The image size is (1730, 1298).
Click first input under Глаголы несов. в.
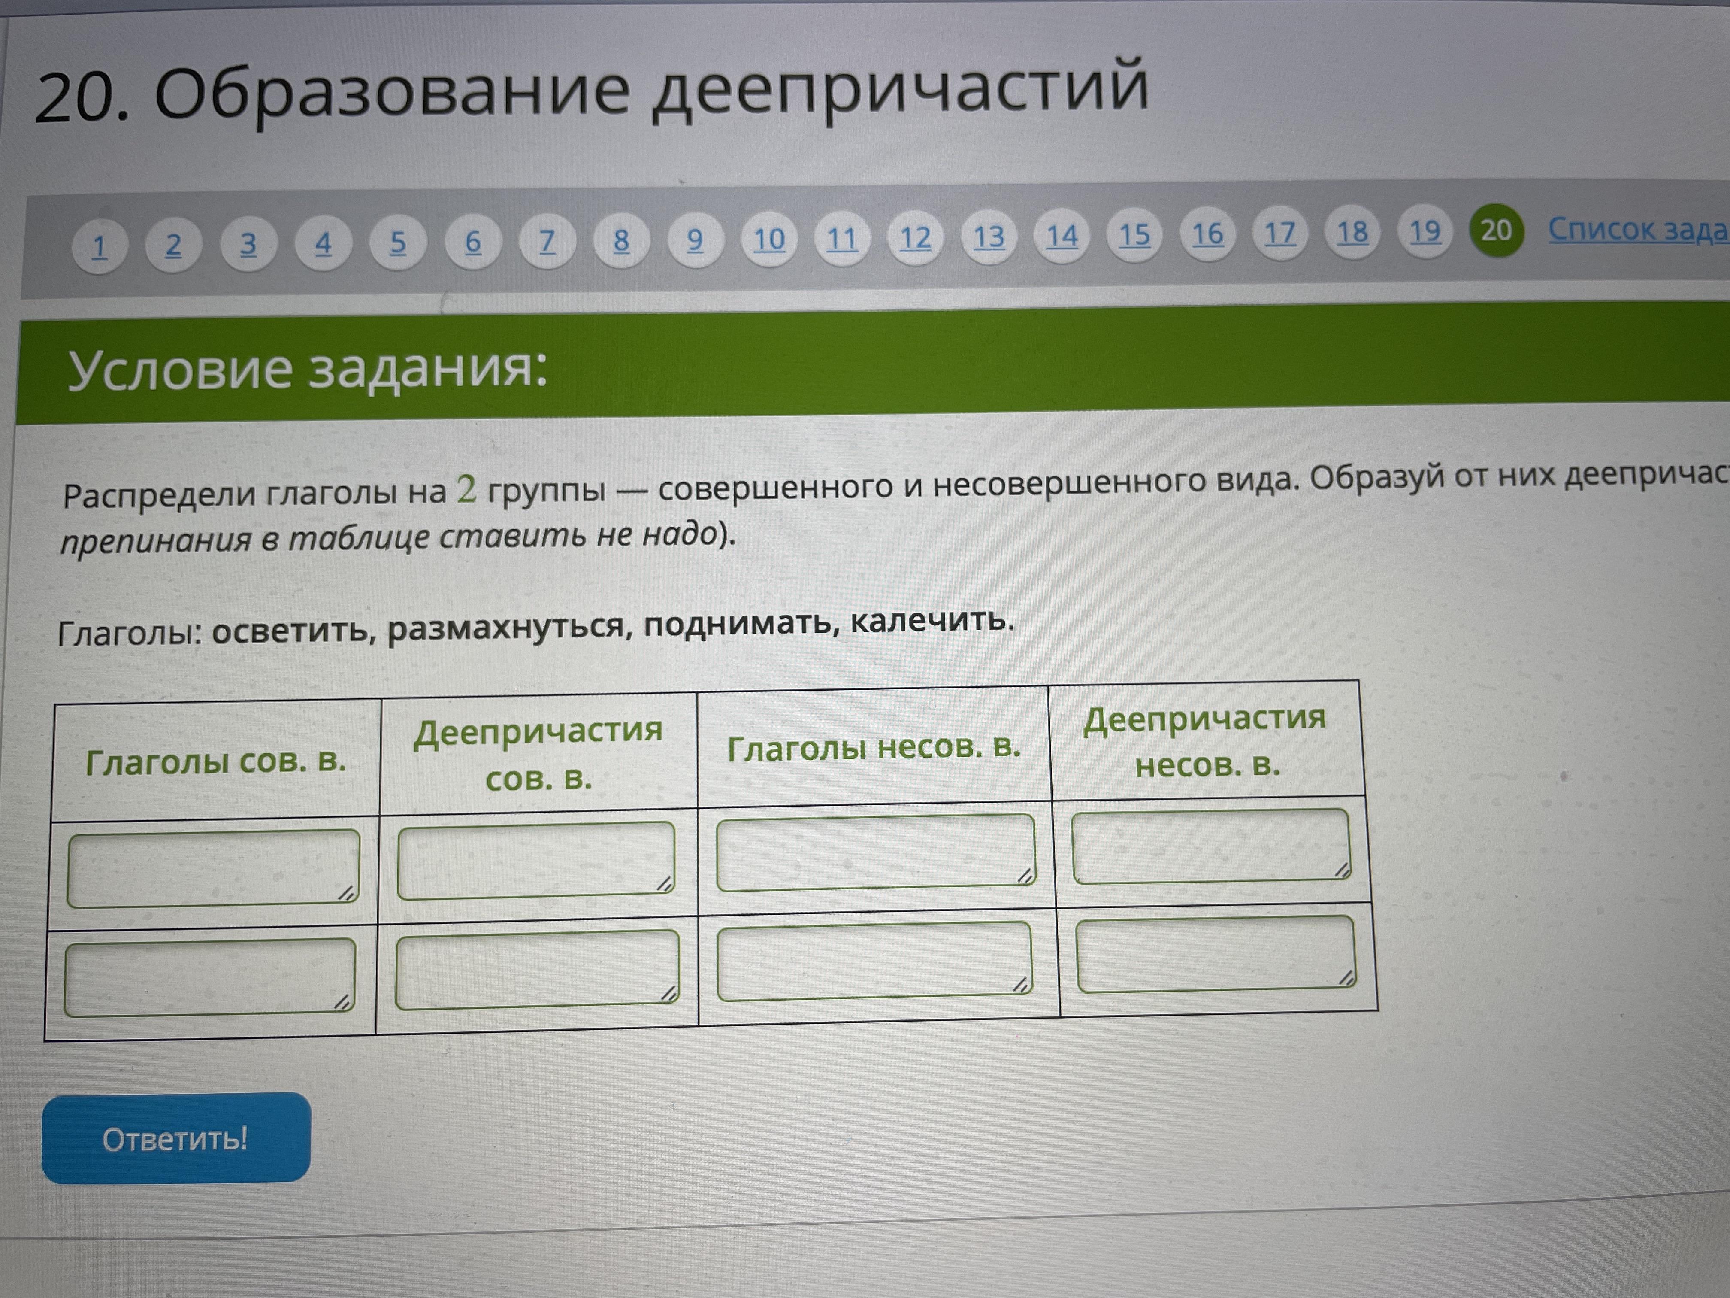click(x=875, y=853)
